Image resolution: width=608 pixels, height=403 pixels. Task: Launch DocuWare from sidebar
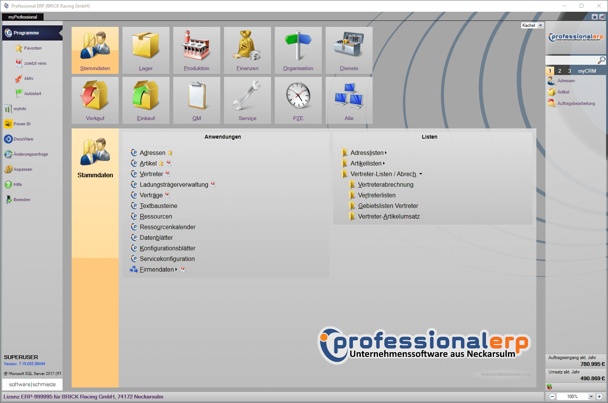(19, 139)
